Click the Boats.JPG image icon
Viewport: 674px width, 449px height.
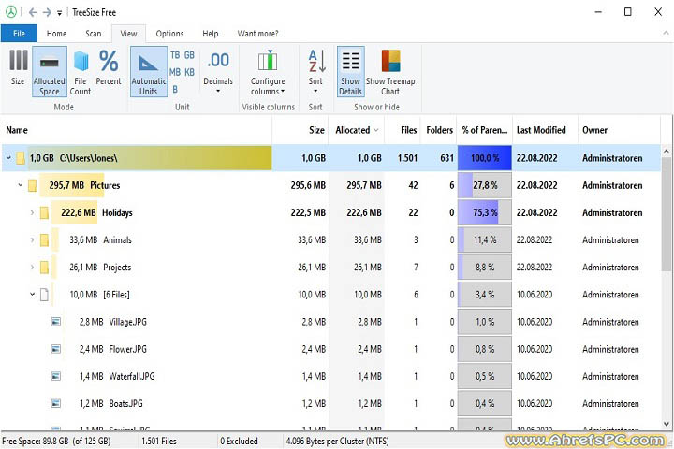click(x=56, y=403)
